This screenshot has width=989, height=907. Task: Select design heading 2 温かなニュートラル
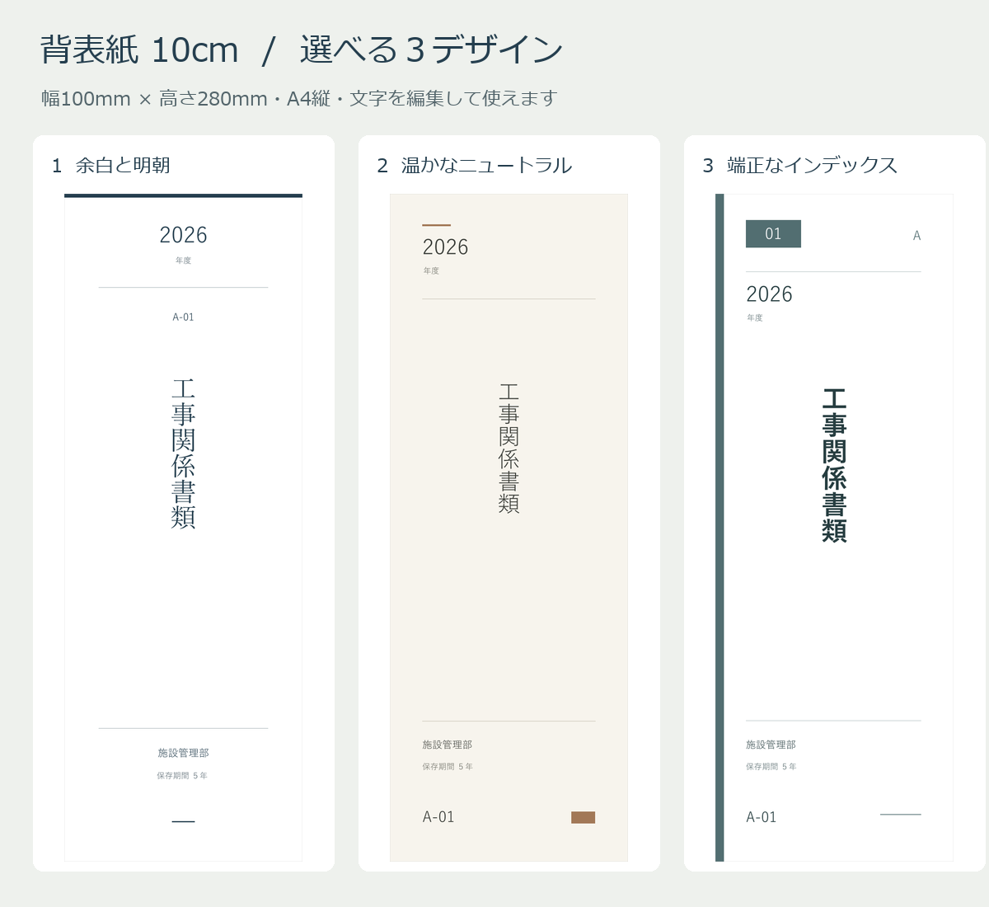pos(475,165)
